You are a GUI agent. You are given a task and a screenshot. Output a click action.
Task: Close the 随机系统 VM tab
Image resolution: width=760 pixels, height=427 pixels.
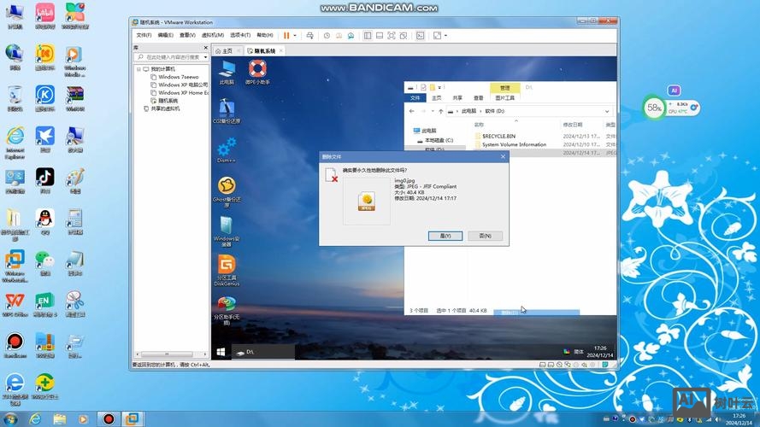[281, 51]
